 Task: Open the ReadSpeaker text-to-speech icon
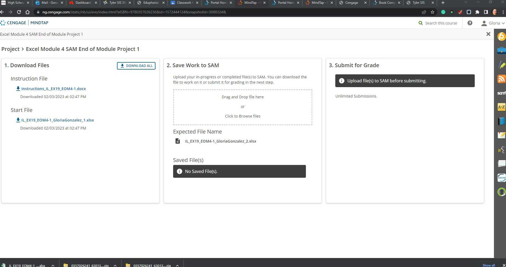click(x=501, y=150)
